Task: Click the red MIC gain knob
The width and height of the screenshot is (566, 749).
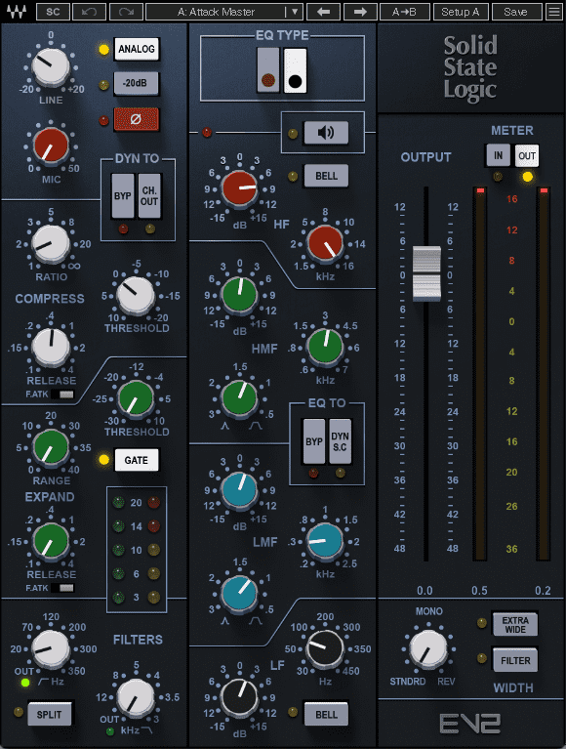Action: tap(51, 146)
